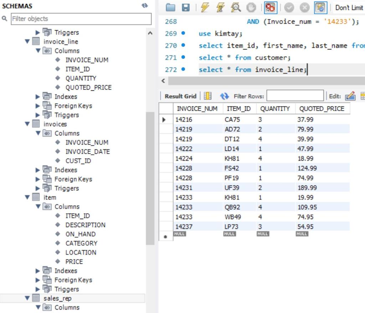The height and width of the screenshot is (313, 365).
Task: Save the SQL script with the disk icon
Action: [x=185, y=8]
